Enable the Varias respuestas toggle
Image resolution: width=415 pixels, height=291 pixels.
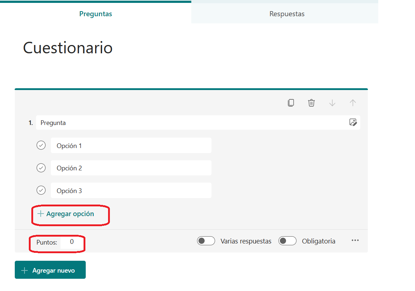click(x=206, y=241)
